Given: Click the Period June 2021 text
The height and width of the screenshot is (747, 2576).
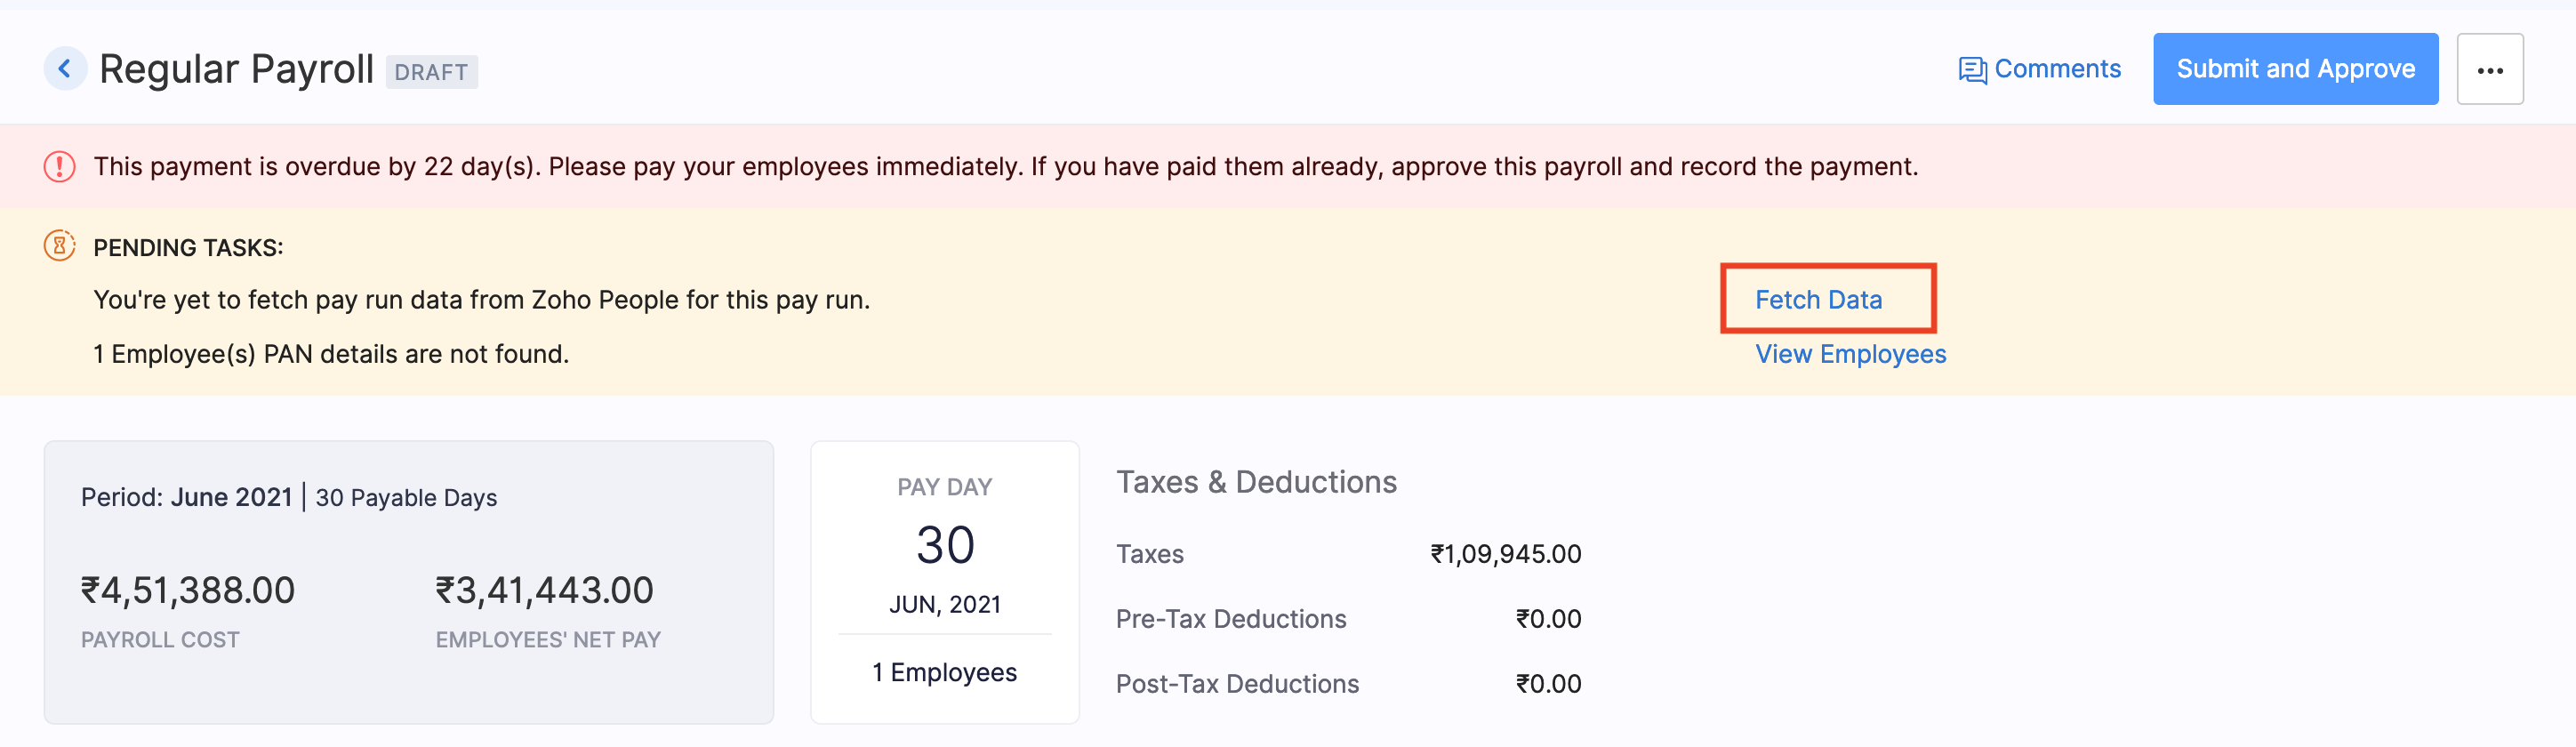Looking at the screenshot, I should tap(187, 497).
